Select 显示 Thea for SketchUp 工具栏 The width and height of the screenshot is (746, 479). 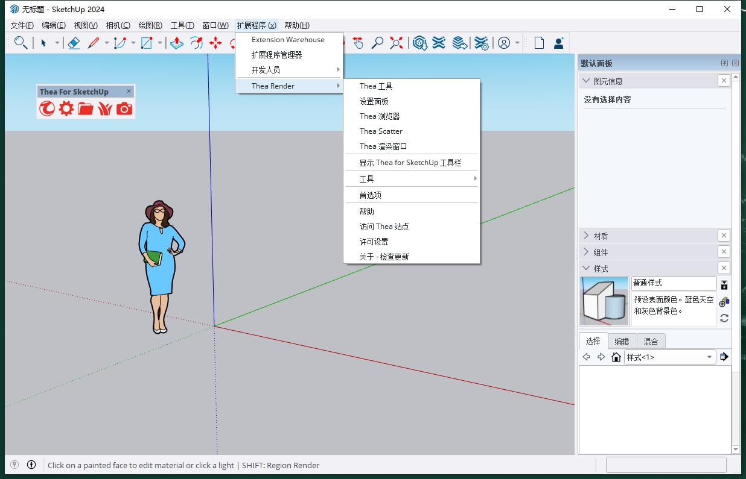(x=412, y=163)
